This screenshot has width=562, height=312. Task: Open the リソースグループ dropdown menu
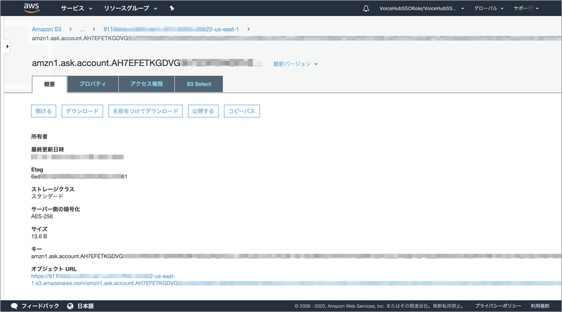click(131, 8)
